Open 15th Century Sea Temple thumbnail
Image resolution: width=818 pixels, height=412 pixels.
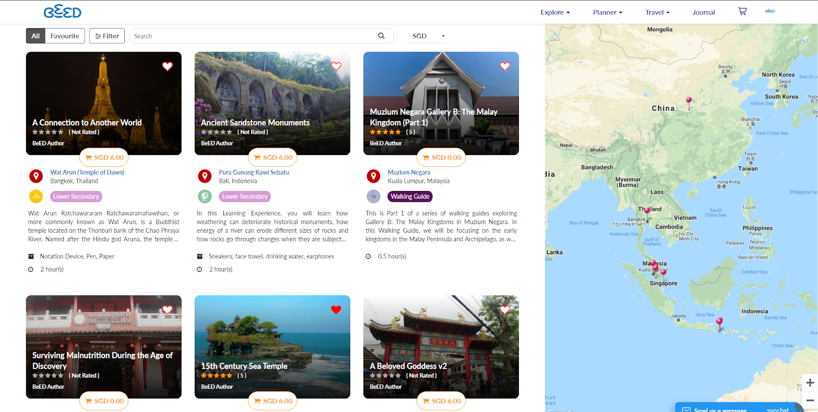coord(272,347)
